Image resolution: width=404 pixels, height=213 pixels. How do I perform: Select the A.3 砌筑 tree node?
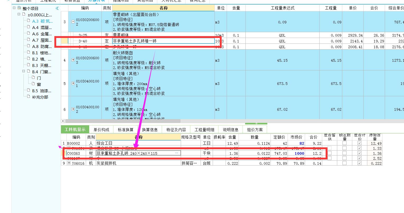click(x=42, y=21)
